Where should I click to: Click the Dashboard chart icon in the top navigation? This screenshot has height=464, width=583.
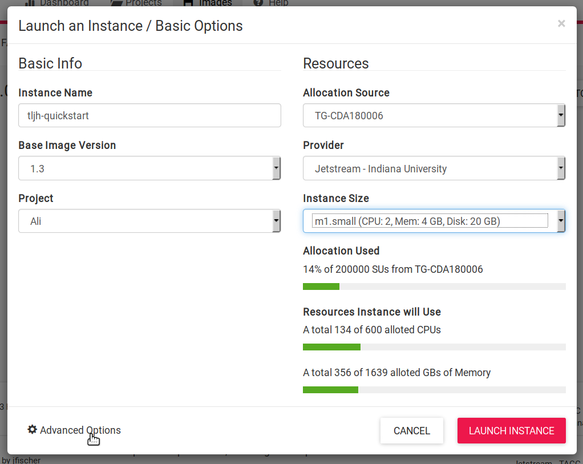click(x=30, y=3)
